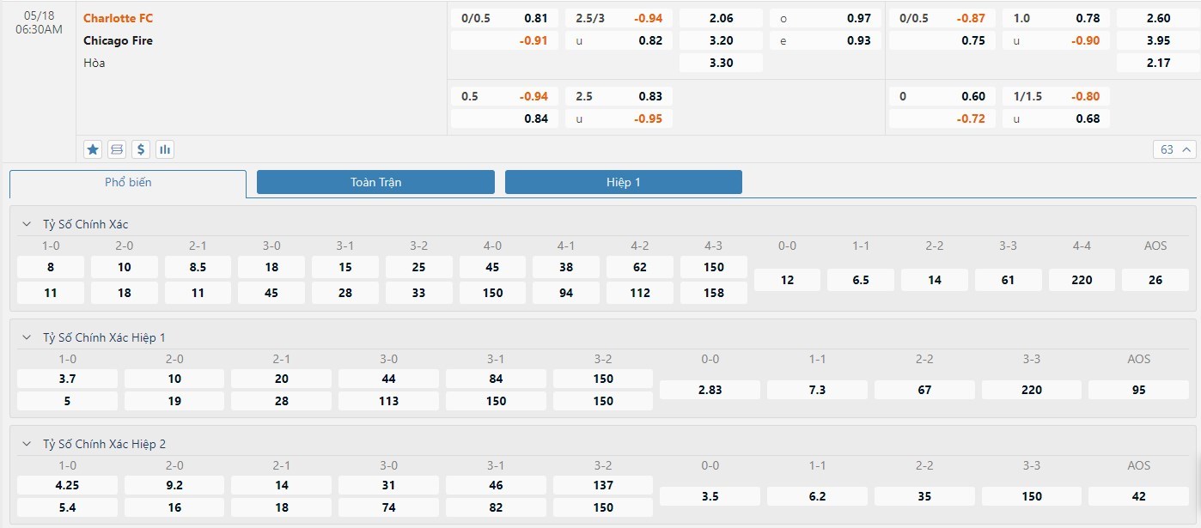Select the AOS odds 26 in Tỷ Số Chính Xác
Screen dimensions: 1201x528
1155,280
